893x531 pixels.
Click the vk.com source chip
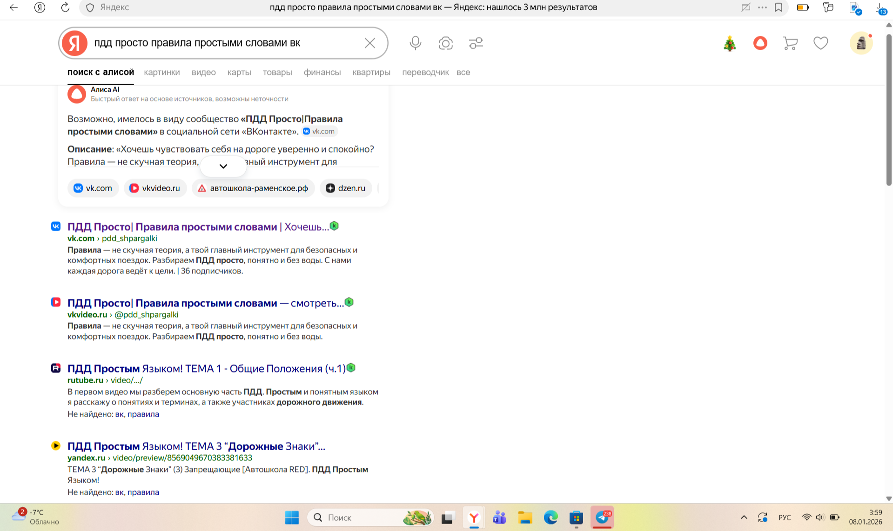(93, 188)
